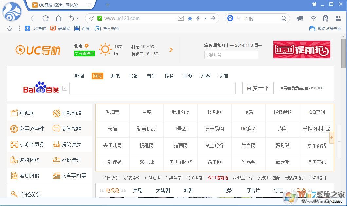
Task: Refresh the page with the reload icon
Action: pos(45,18)
